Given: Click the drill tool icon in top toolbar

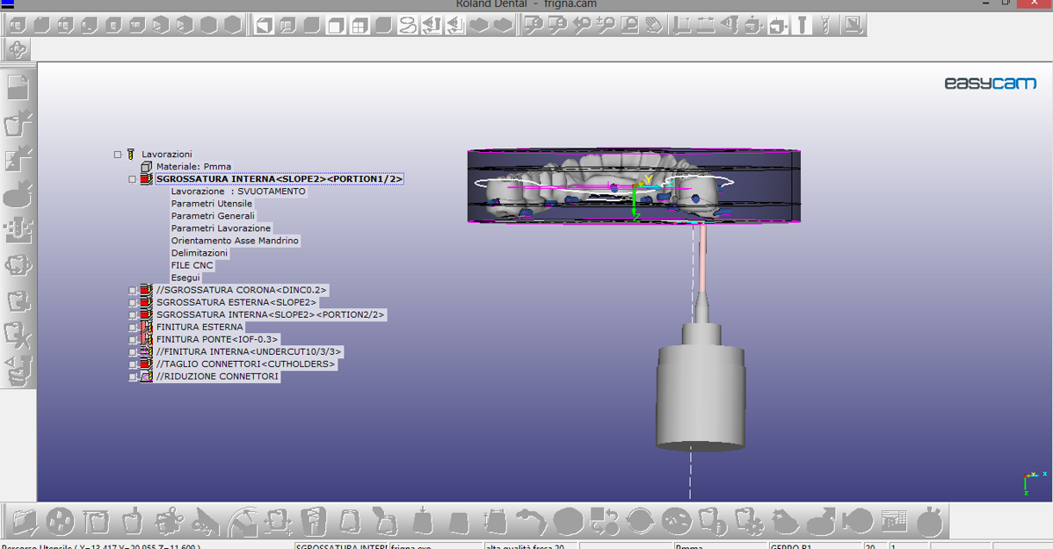Looking at the screenshot, I should 802,25.
